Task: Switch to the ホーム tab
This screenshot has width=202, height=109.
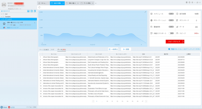Action: pos(43,3)
